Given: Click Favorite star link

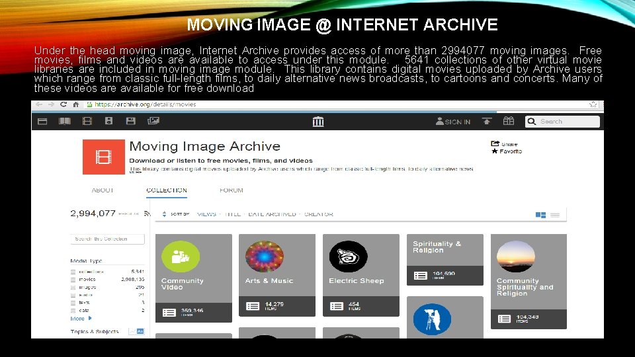Looking at the screenshot, I should tap(507, 151).
